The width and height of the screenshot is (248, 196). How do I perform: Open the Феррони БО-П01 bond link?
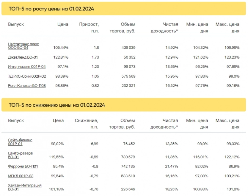(23, 167)
